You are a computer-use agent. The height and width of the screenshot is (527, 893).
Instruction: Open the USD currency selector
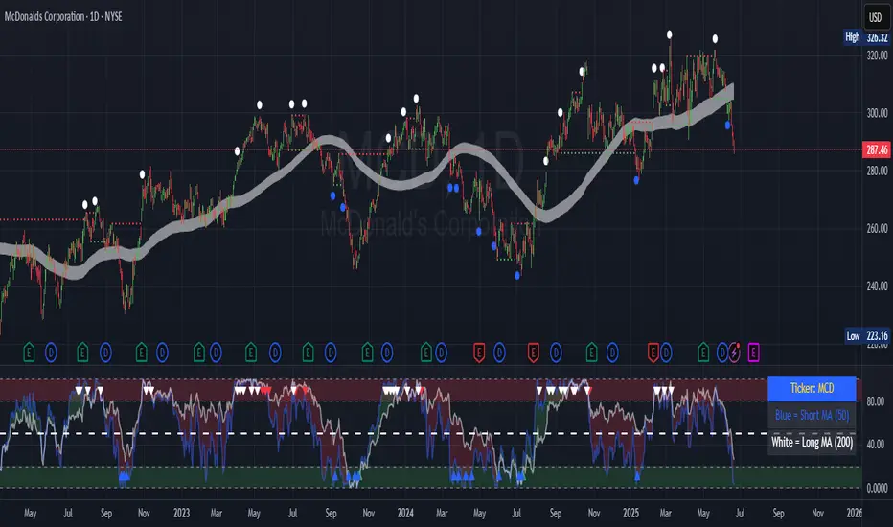(x=875, y=17)
